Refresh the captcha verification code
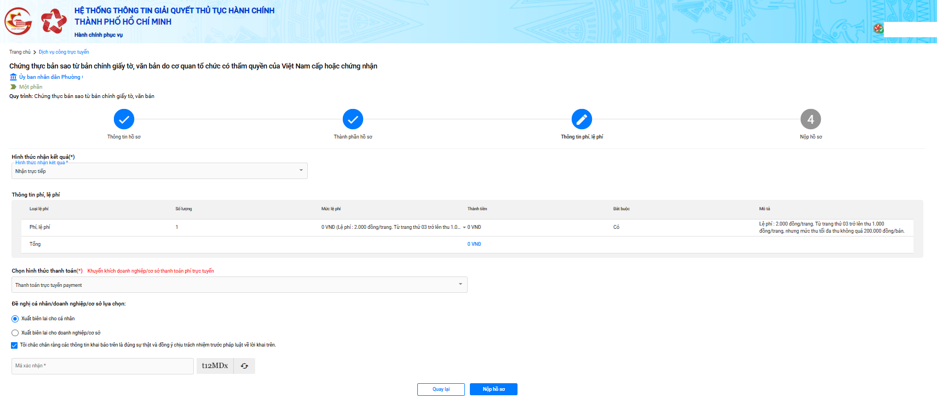 tap(244, 366)
